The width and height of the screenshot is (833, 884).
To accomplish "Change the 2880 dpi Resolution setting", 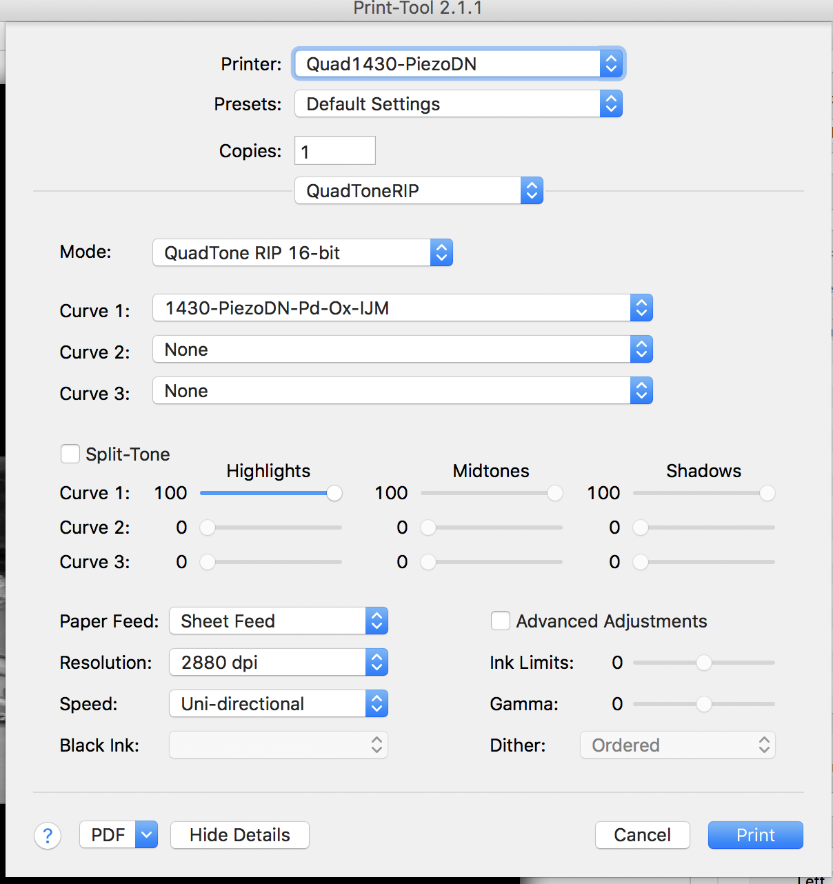I will tap(279, 663).
